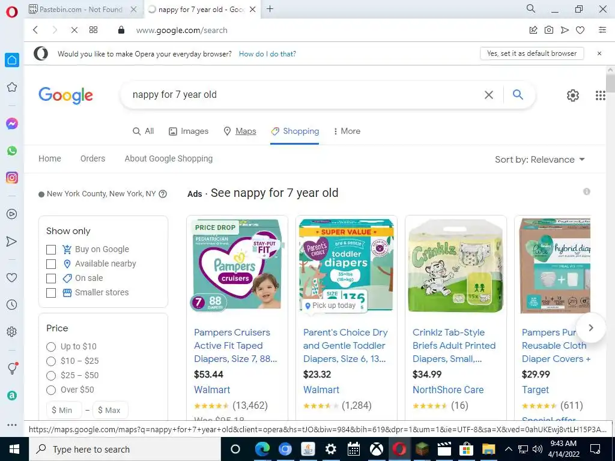Open the edit page icon in address bar
Screen dimensions: 615x461
click(x=533, y=30)
